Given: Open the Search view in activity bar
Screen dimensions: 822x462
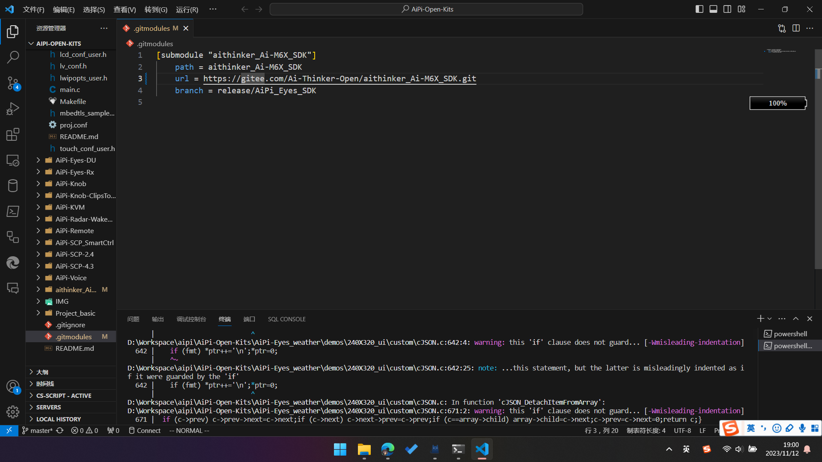Looking at the screenshot, I should (x=13, y=57).
